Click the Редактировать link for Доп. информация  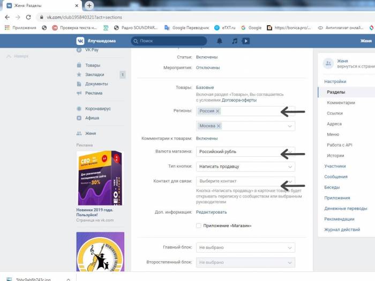point(211,212)
